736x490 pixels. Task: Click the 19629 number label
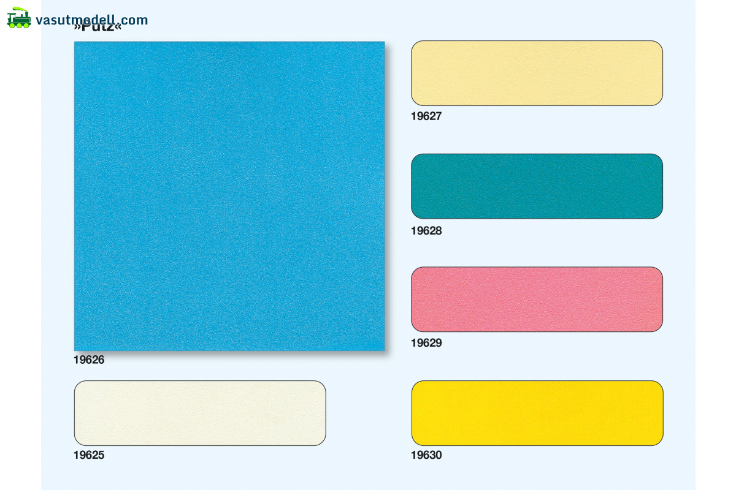pyautogui.click(x=426, y=343)
